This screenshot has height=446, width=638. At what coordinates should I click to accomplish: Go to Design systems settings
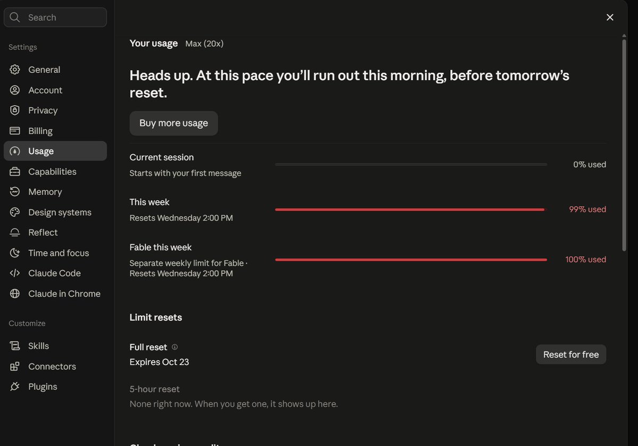(x=55, y=212)
